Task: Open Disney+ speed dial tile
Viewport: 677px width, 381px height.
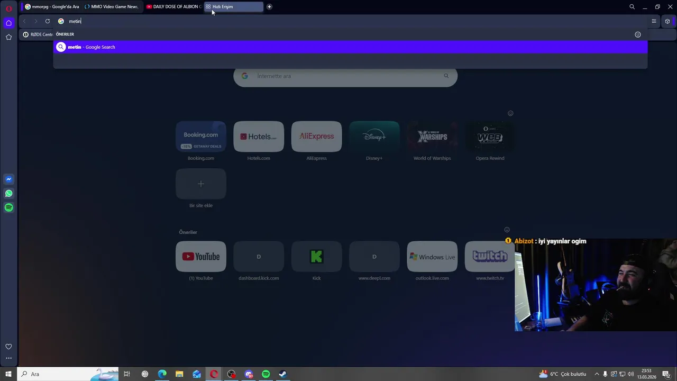Action: coord(374,137)
